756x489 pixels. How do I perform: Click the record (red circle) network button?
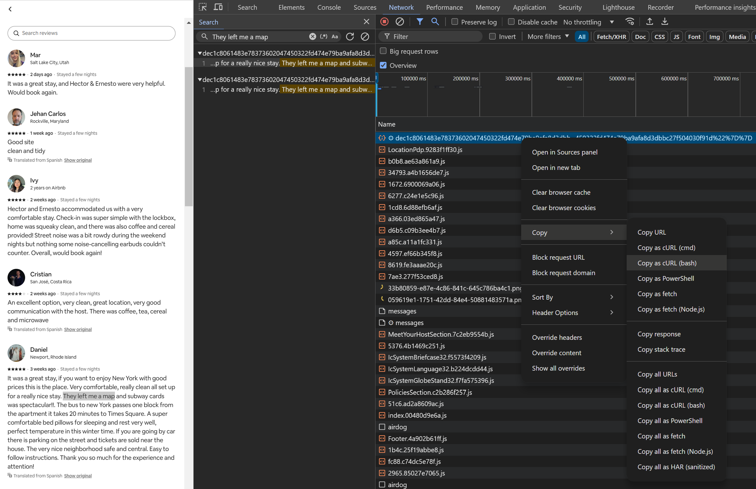[x=384, y=22]
